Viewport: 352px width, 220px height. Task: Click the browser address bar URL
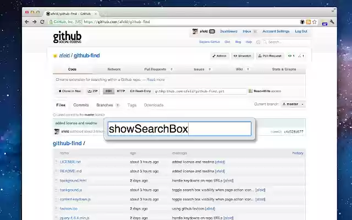[x=117, y=22]
